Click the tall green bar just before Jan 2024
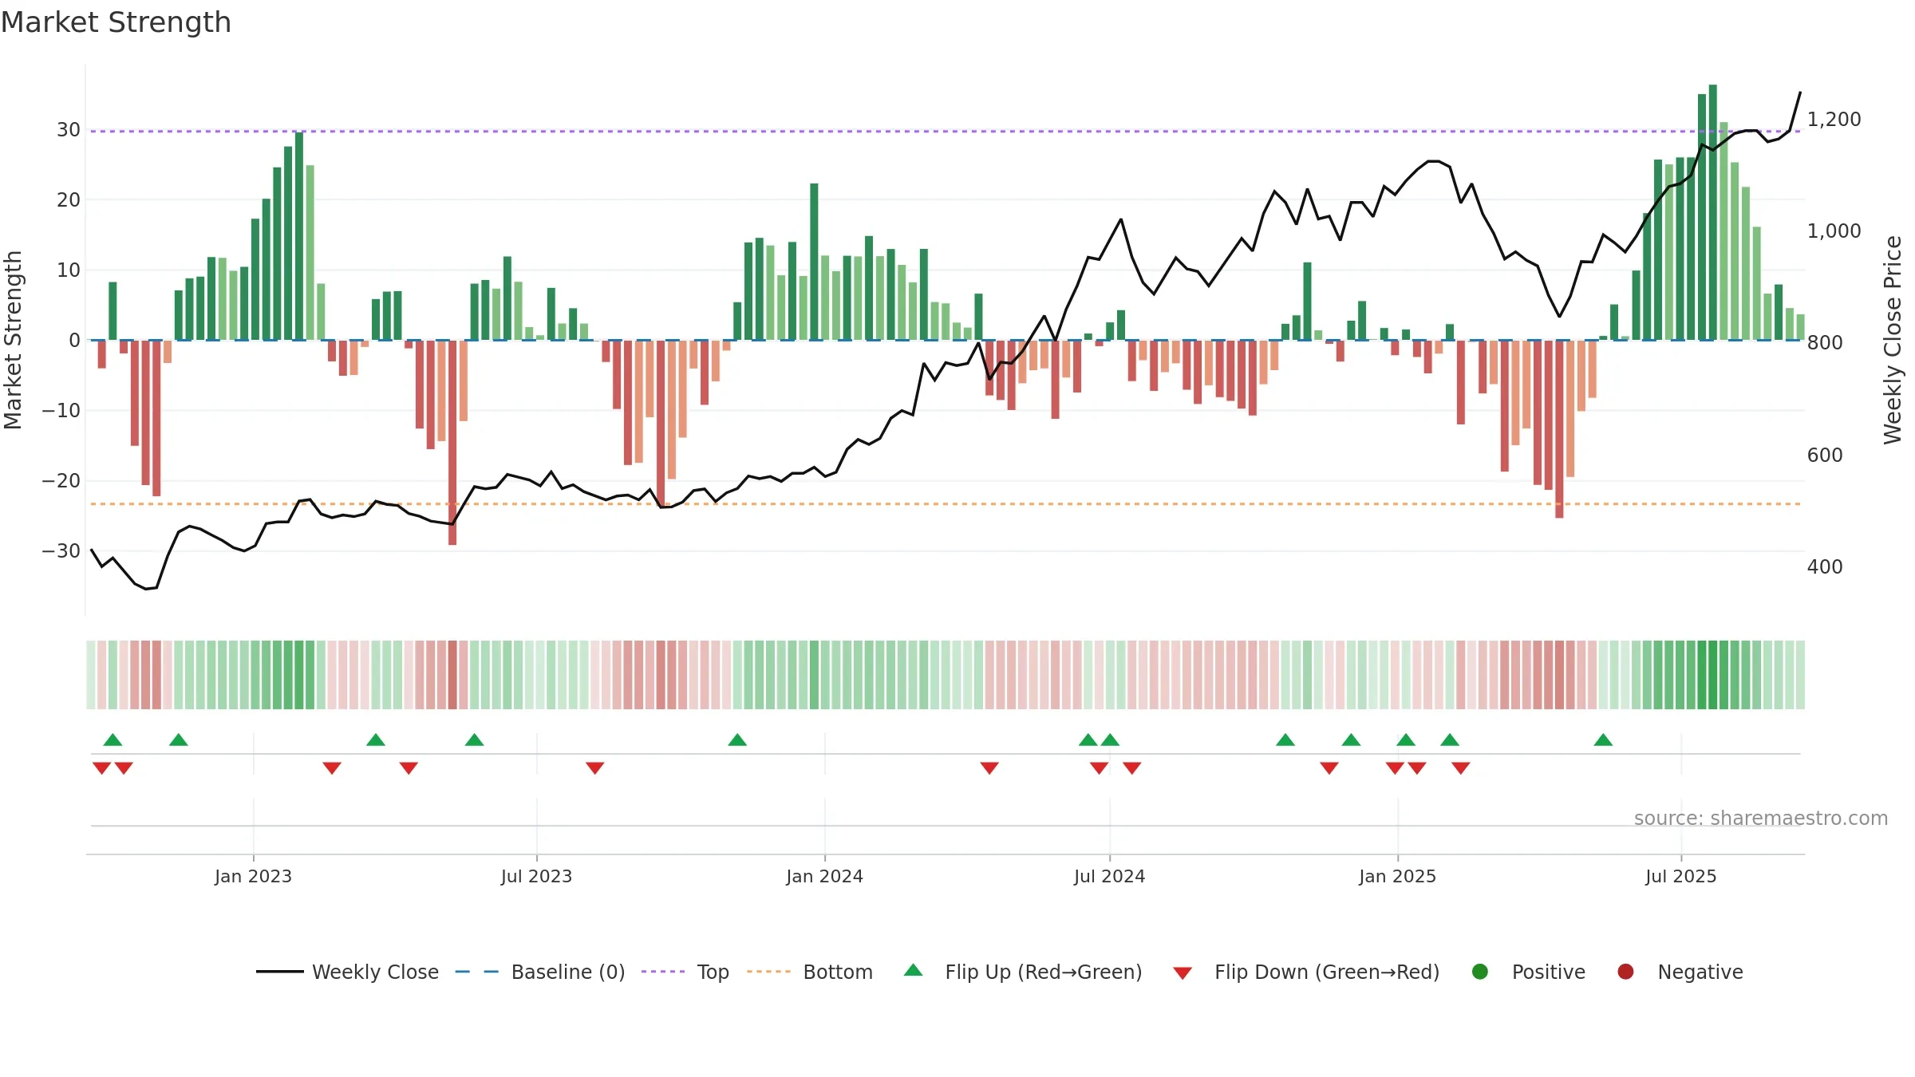The image size is (1915, 1077). pyautogui.click(x=814, y=262)
